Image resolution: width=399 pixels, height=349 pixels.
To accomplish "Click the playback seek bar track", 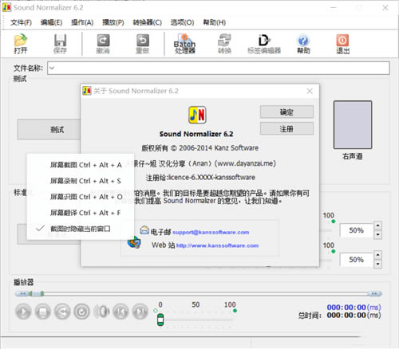I will pyautogui.click(x=205, y=294).
